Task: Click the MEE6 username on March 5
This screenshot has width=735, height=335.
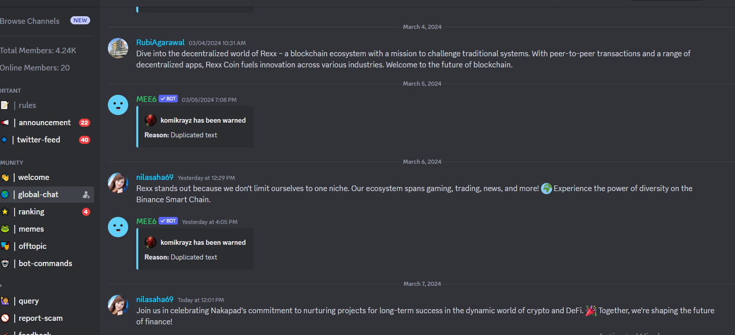Action: coord(146,99)
